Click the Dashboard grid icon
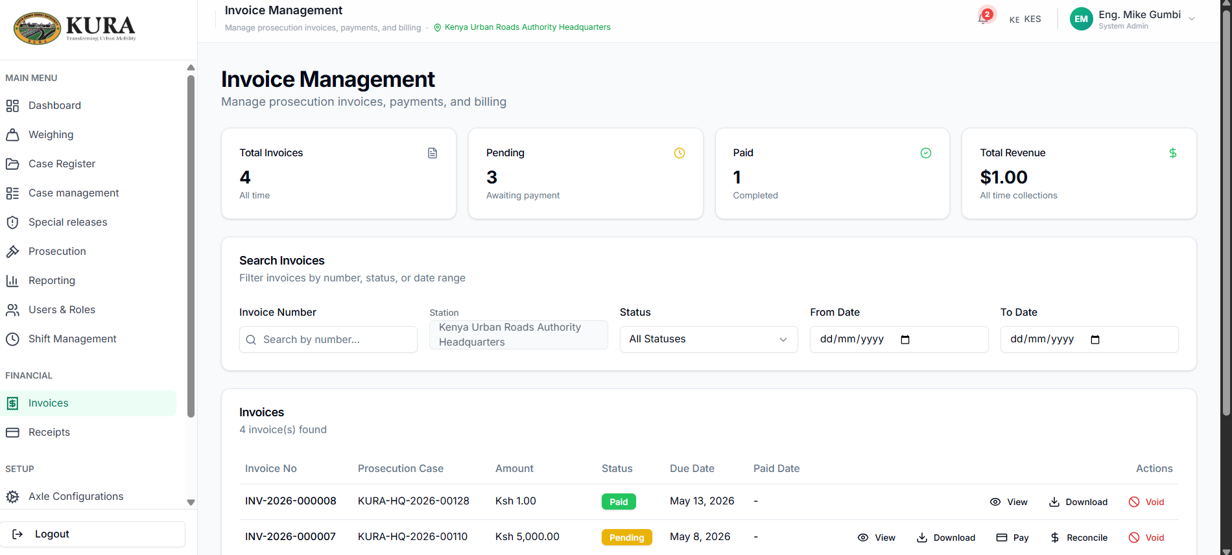 (x=12, y=106)
